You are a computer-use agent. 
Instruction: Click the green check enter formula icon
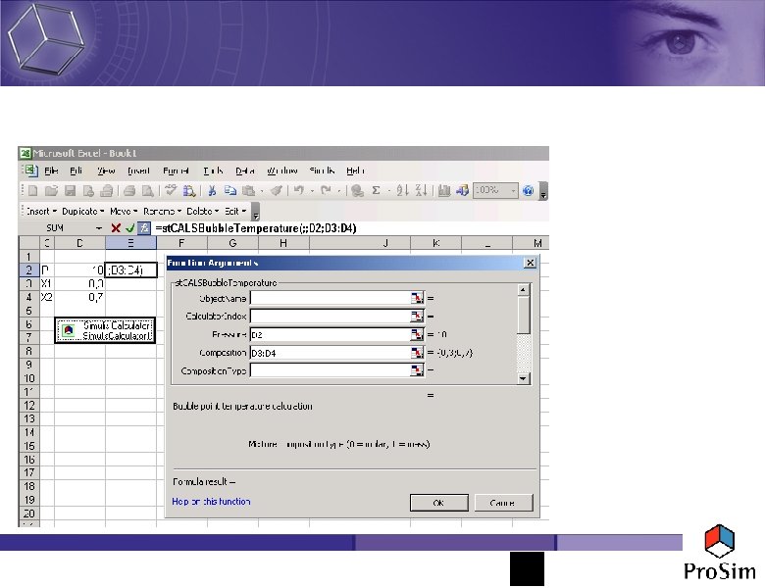tap(129, 227)
